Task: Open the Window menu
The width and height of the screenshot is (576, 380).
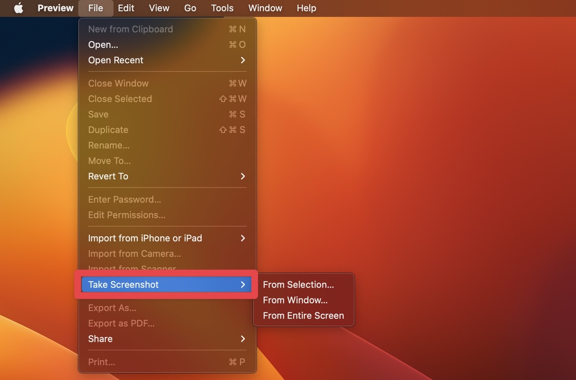Action: (x=265, y=8)
